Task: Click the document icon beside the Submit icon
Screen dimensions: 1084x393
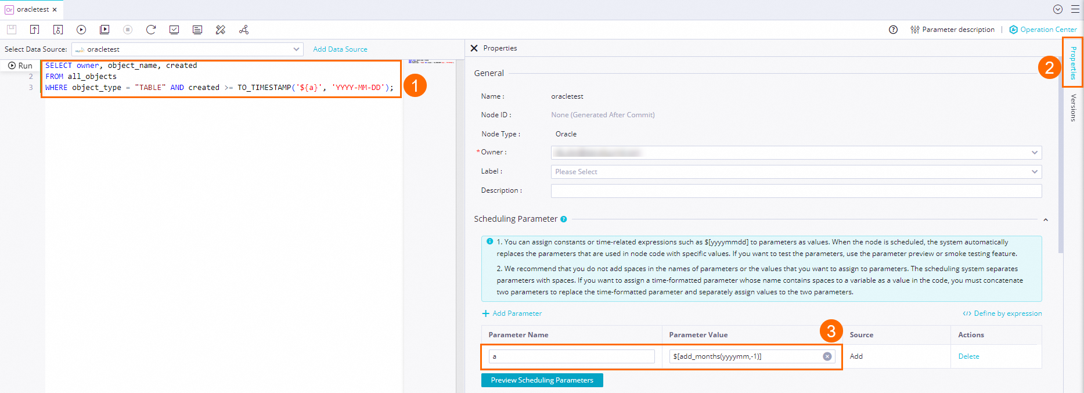Action: click(x=58, y=30)
